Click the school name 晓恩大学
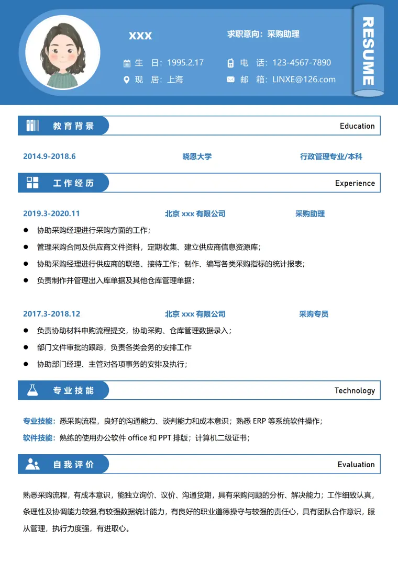 197,156
